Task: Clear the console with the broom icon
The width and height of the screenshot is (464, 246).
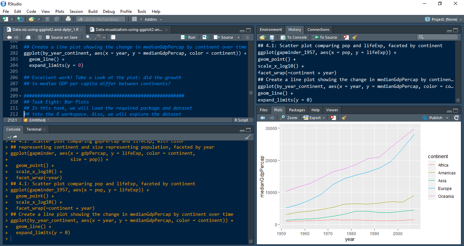Action: (248, 137)
